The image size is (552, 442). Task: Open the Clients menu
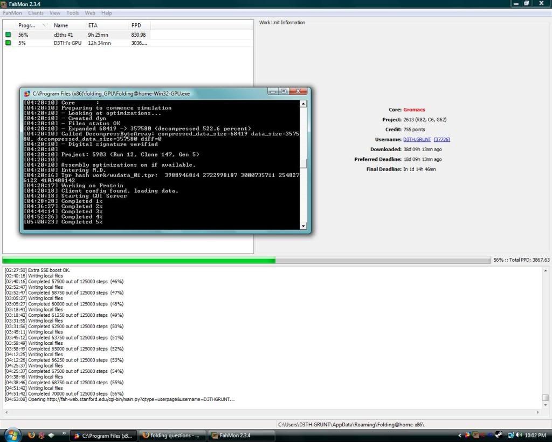click(36, 13)
